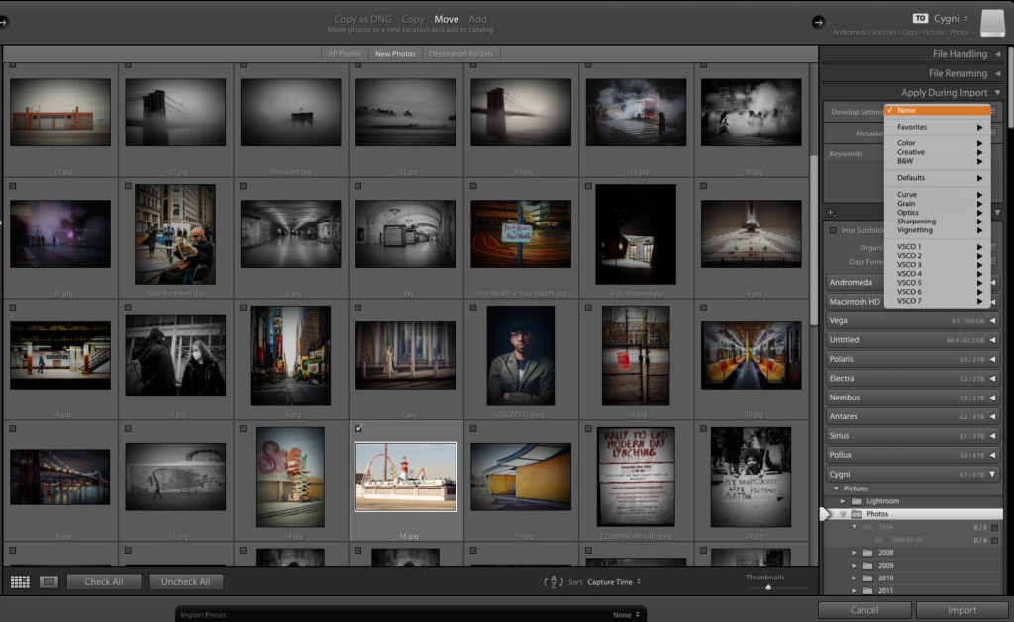Check the Shrouded.jpg photo checkbox

tap(244, 66)
